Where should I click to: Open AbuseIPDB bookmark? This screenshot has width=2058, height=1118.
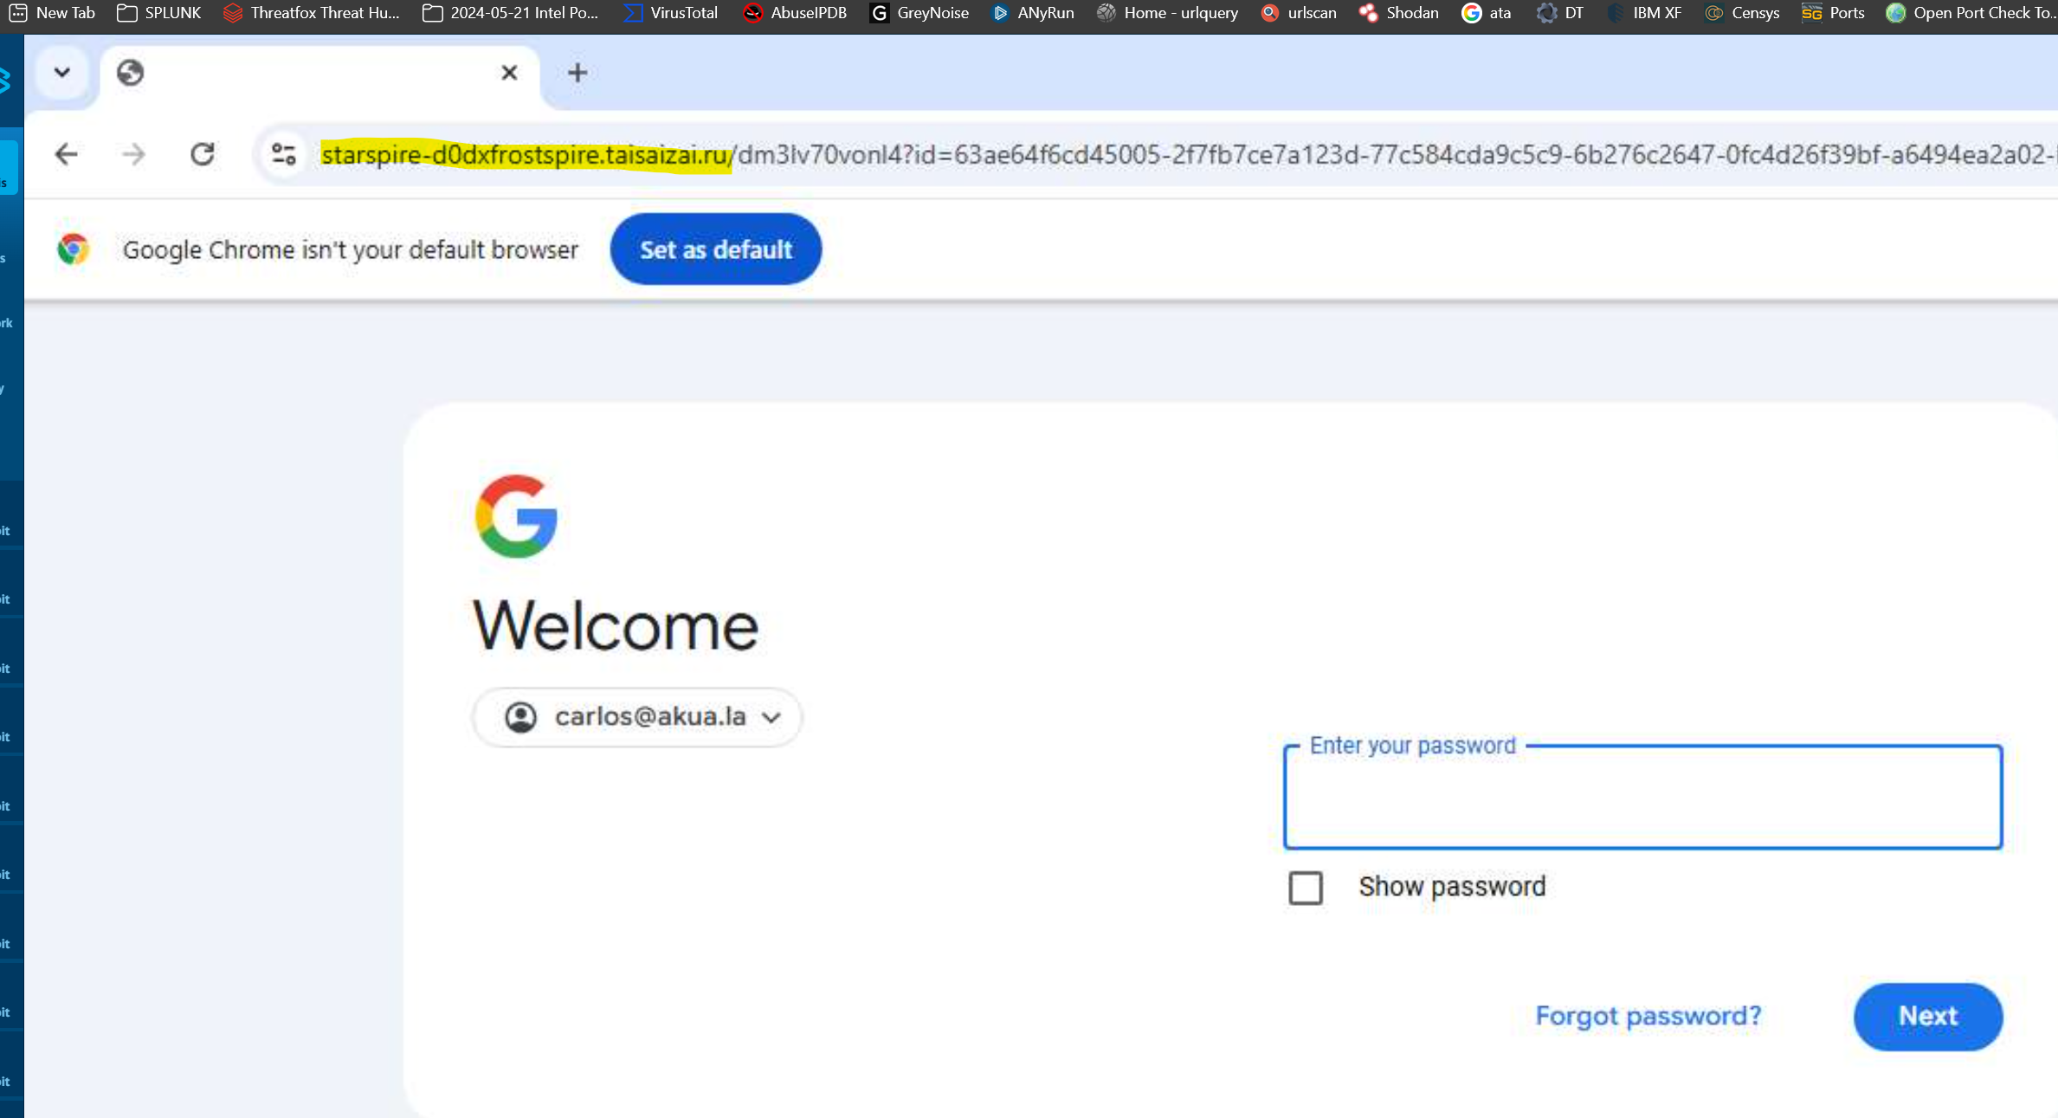795,13
